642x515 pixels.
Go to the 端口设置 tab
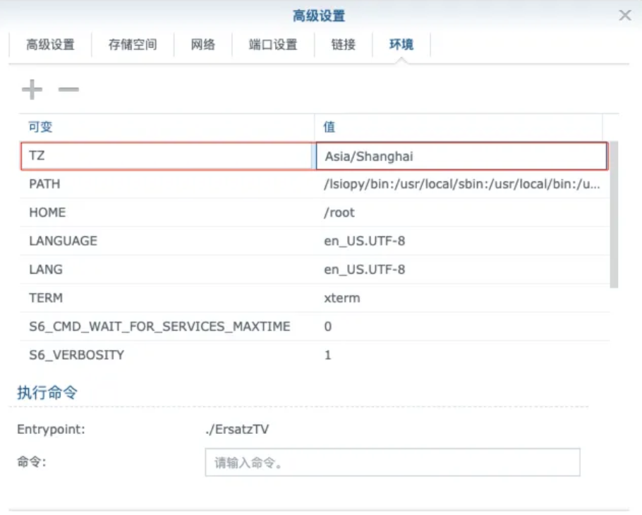(273, 44)
